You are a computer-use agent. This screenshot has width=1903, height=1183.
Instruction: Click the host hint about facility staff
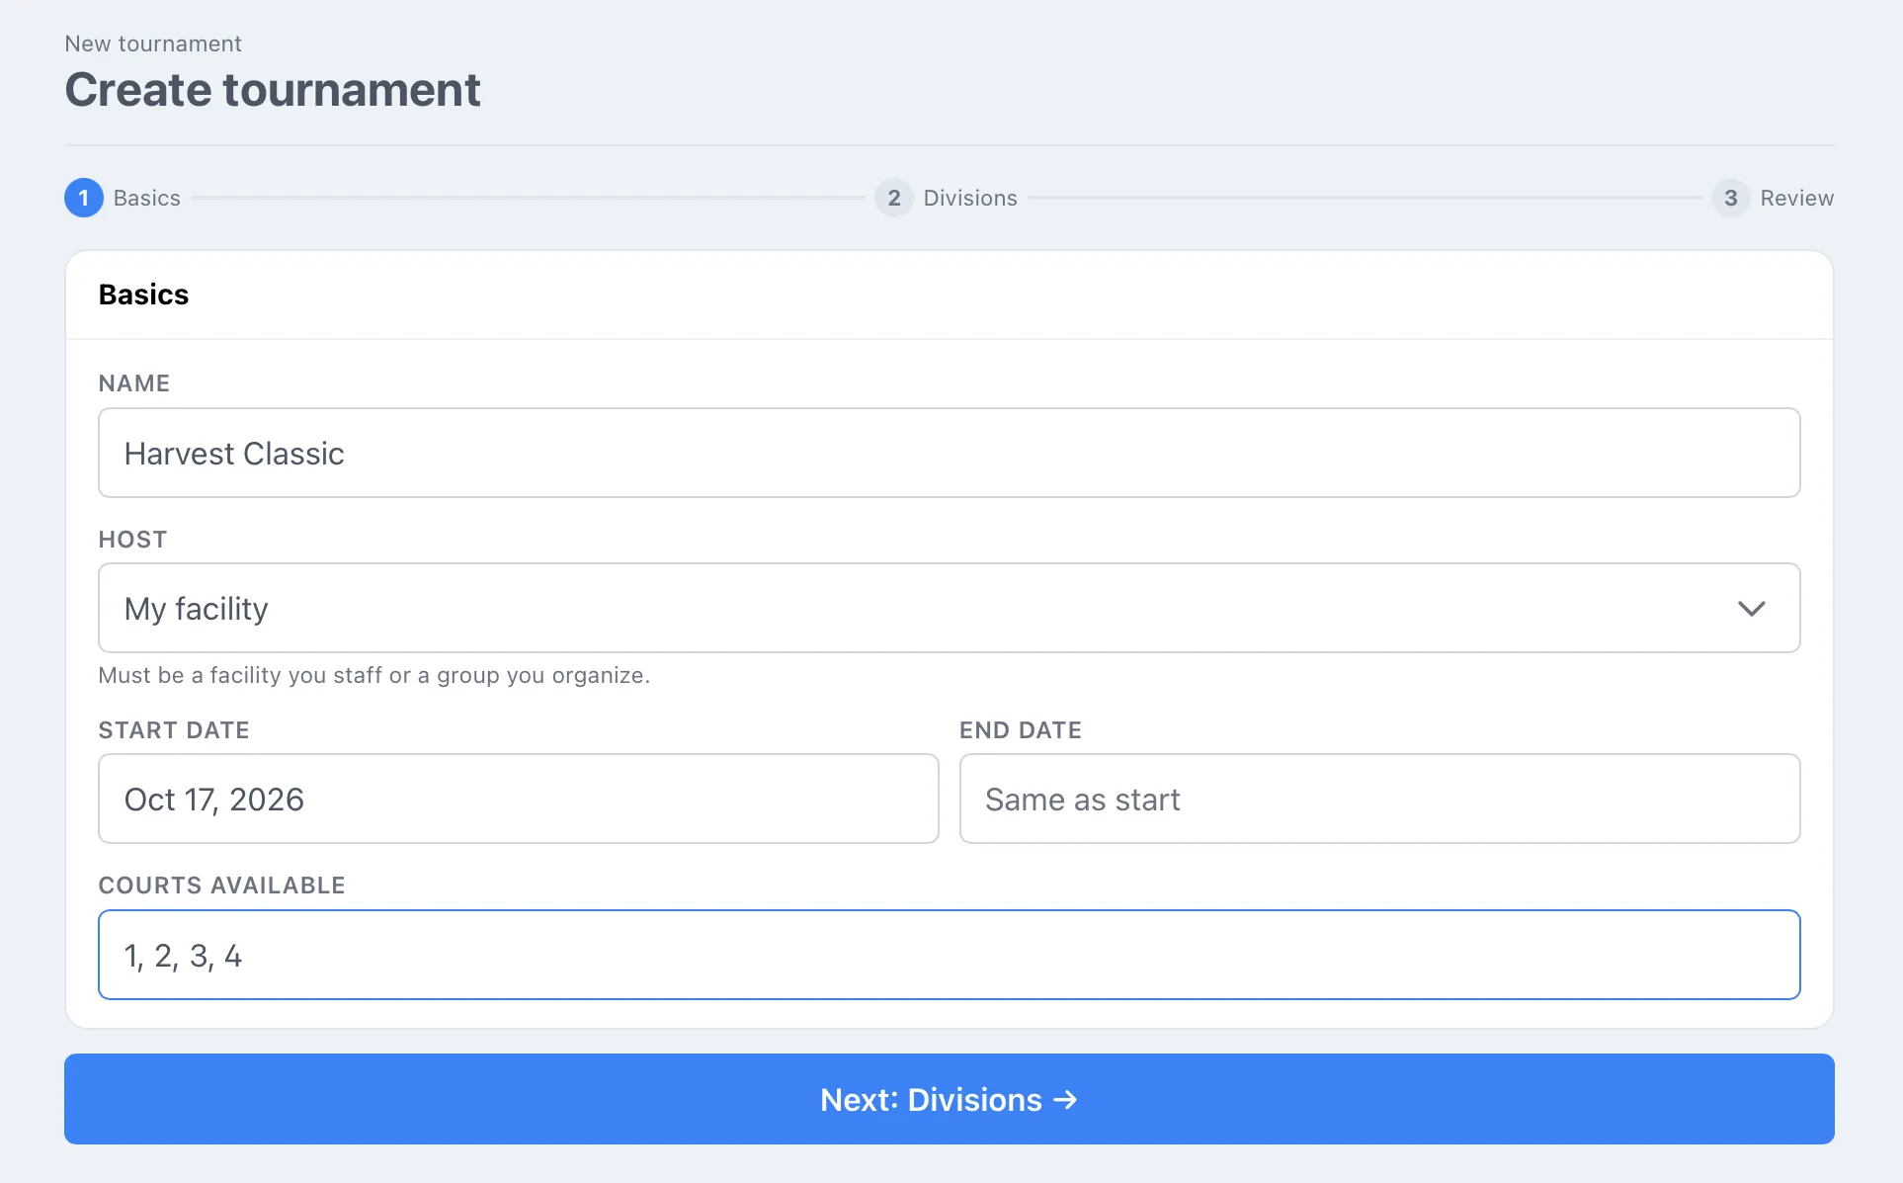(x=374, y=675)
